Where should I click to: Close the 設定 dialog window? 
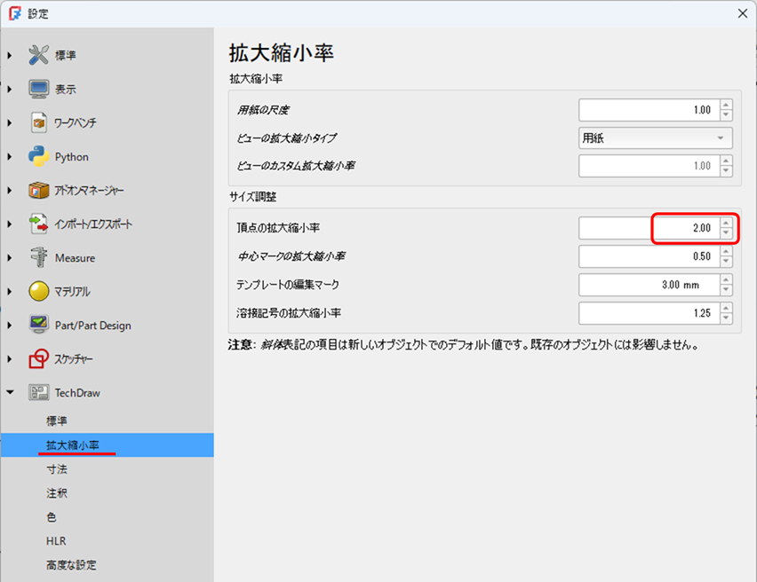[743, 13]
